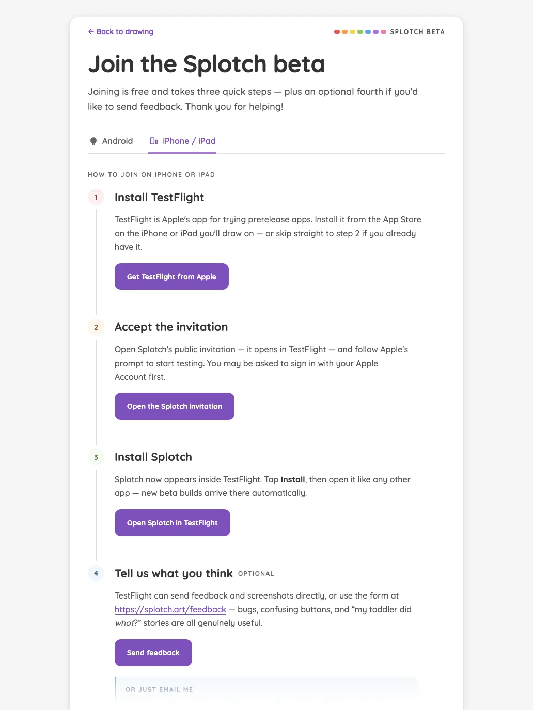Select the iPhone / iPad tab
This screenshot has width=533, height=710.
[x=182, y=141]
